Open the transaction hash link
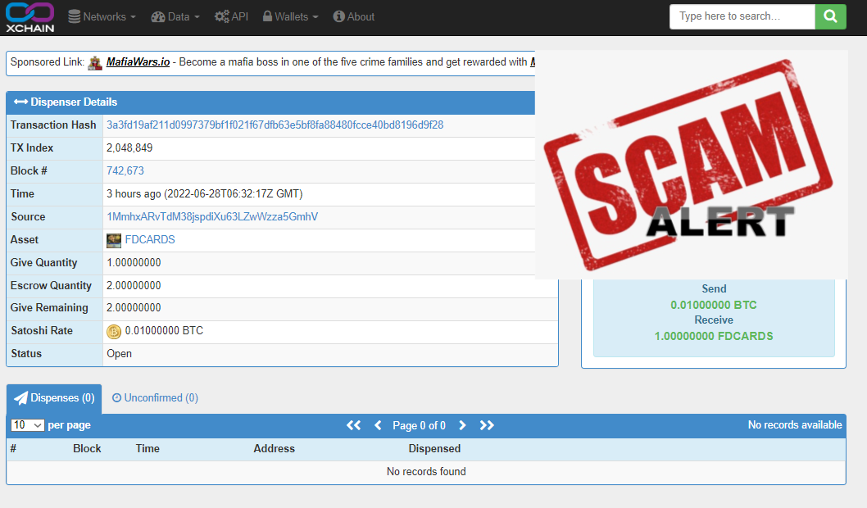 [275, 125]
